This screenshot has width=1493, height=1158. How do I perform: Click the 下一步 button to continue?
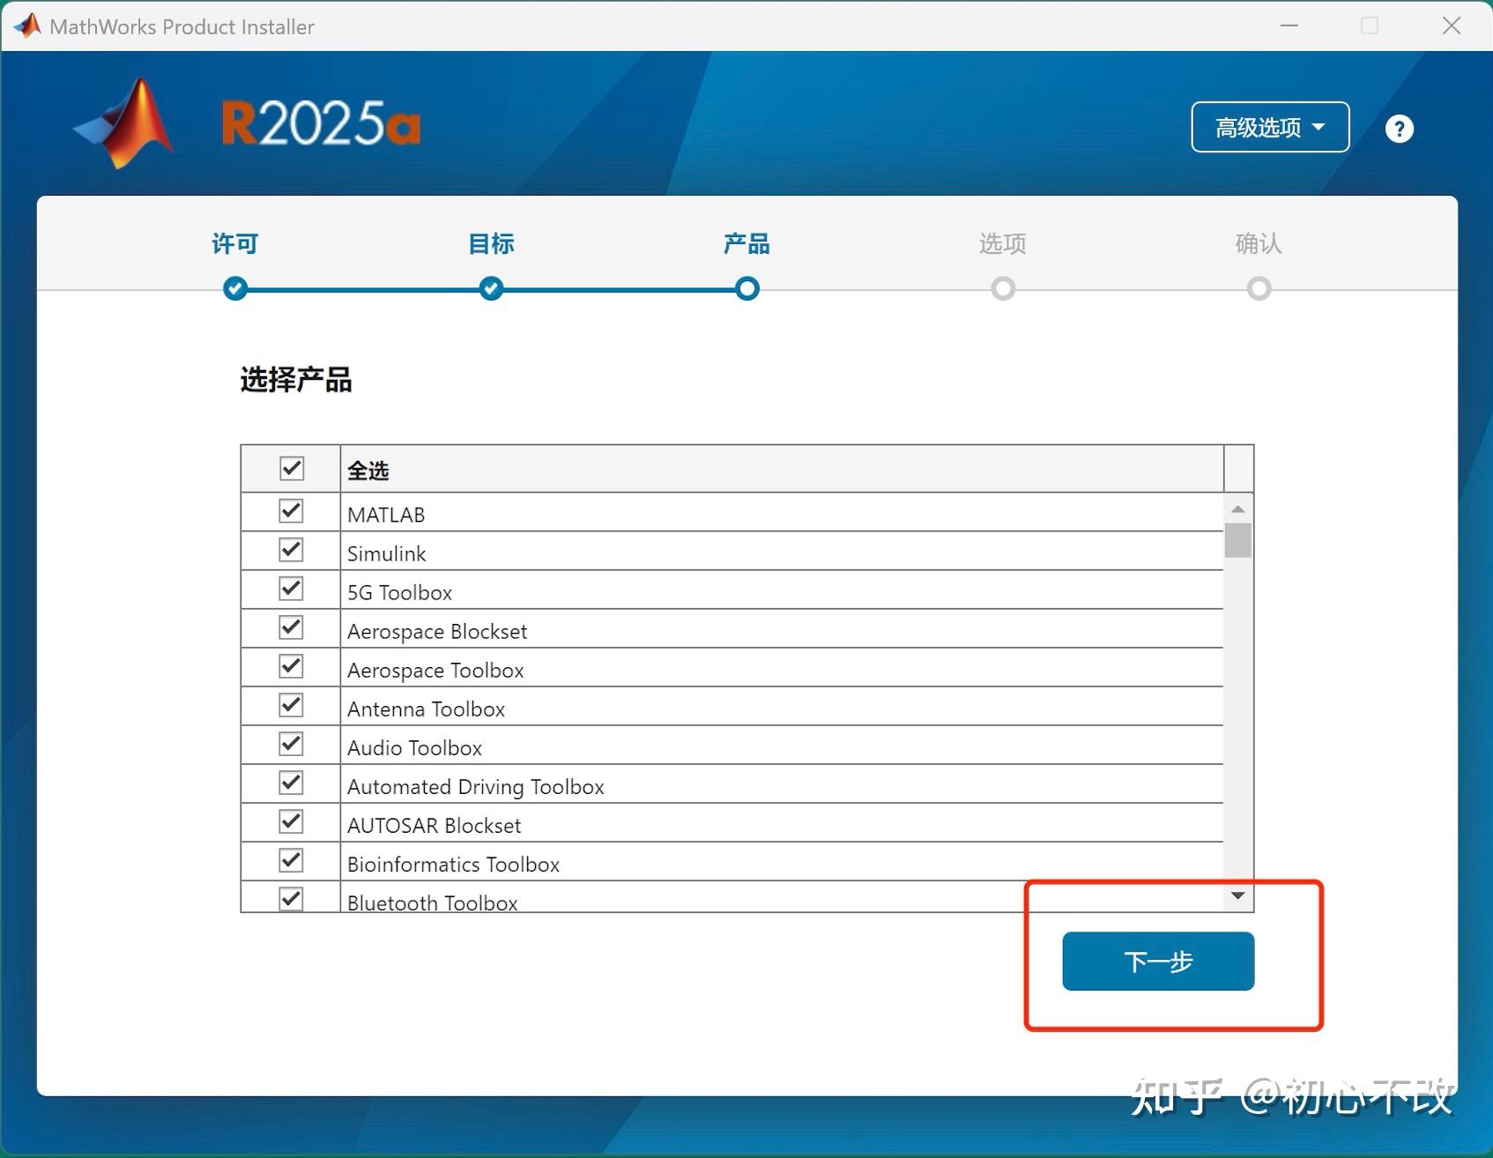(x=1157, y=961)
